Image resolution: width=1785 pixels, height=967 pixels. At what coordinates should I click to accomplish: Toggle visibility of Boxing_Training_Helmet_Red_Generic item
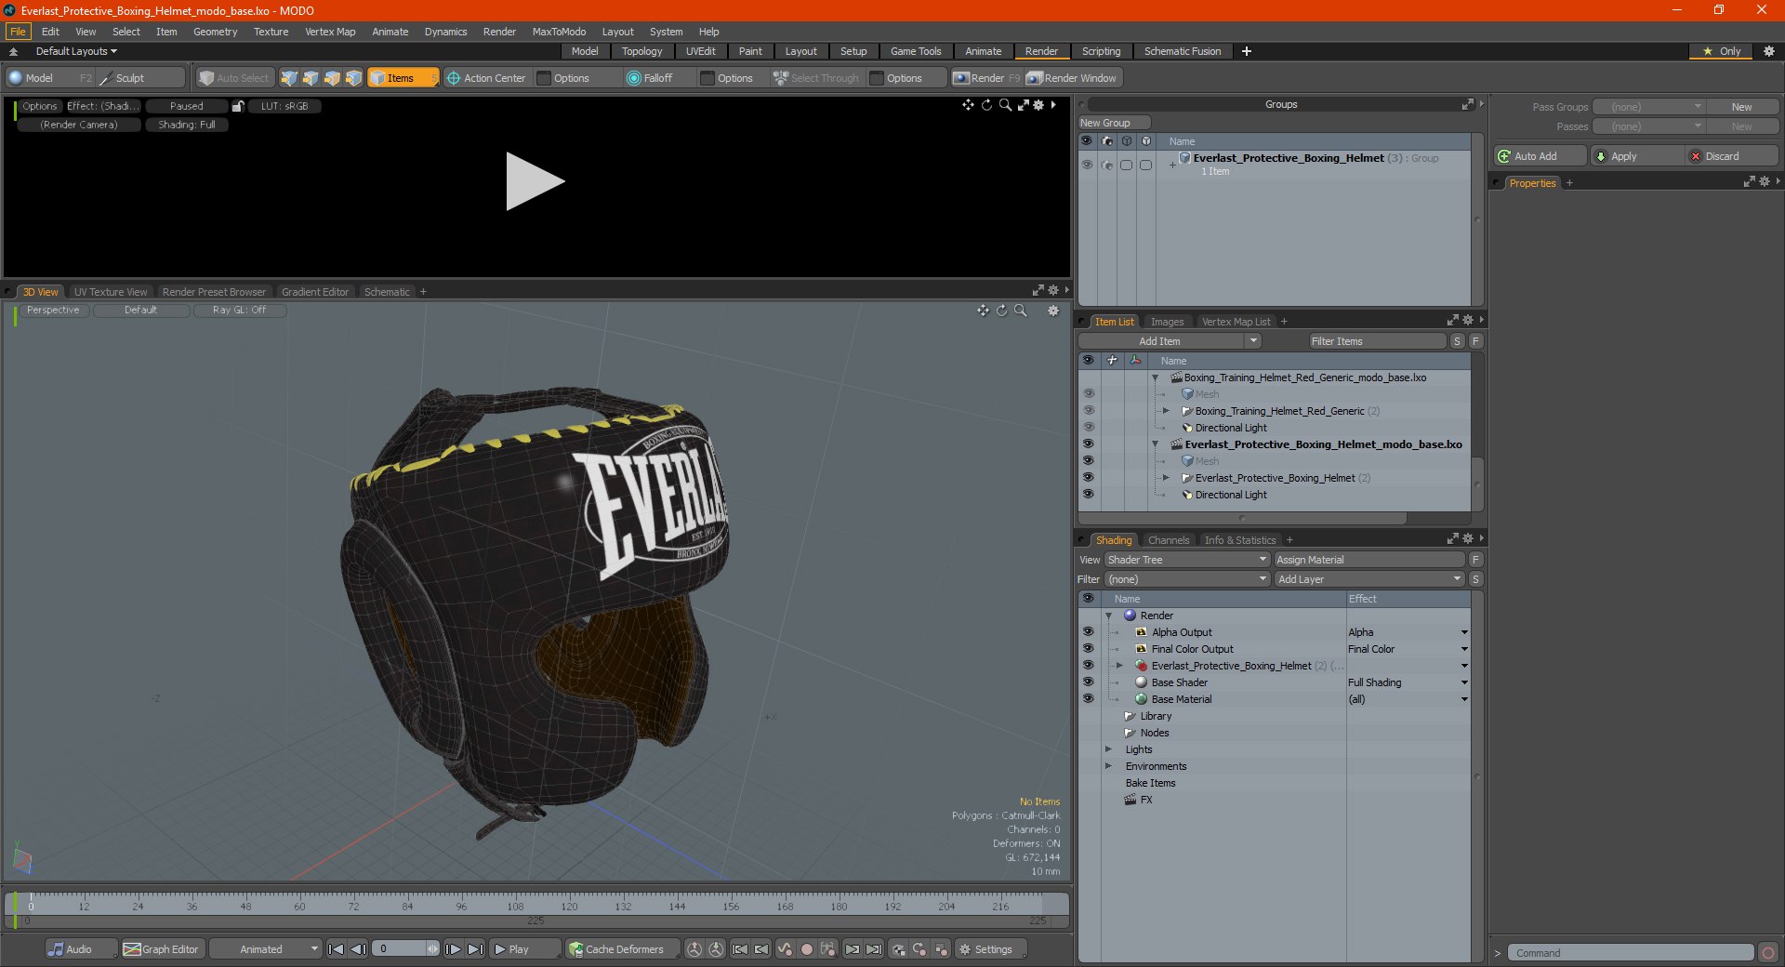pyautogui.click(x=1088, y=411)
